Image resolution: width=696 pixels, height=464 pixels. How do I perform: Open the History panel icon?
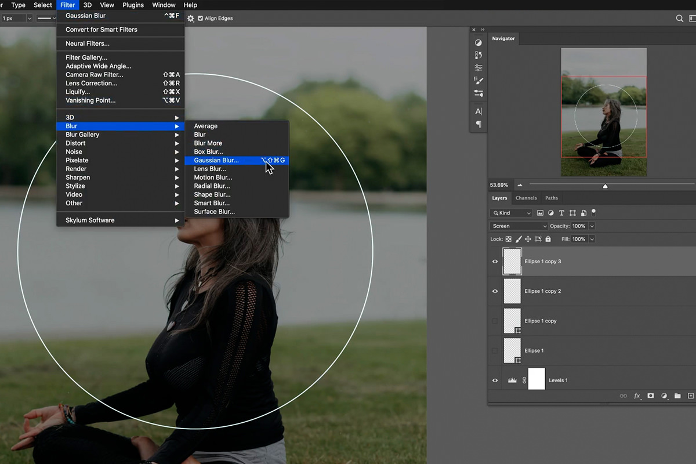click(x=478, y=55)
